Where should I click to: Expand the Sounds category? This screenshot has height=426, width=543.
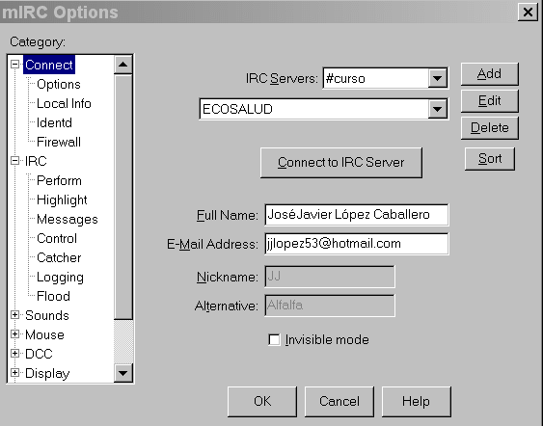tap(14, 315)
